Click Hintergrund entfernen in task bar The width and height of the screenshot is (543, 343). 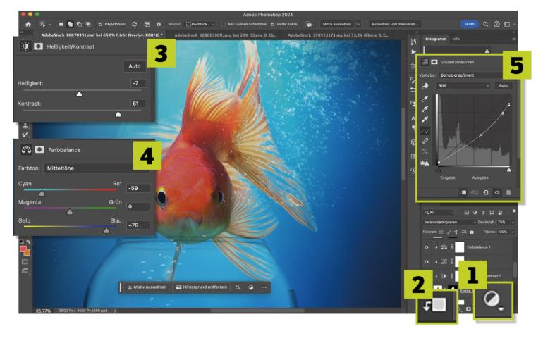coord(202,287)
